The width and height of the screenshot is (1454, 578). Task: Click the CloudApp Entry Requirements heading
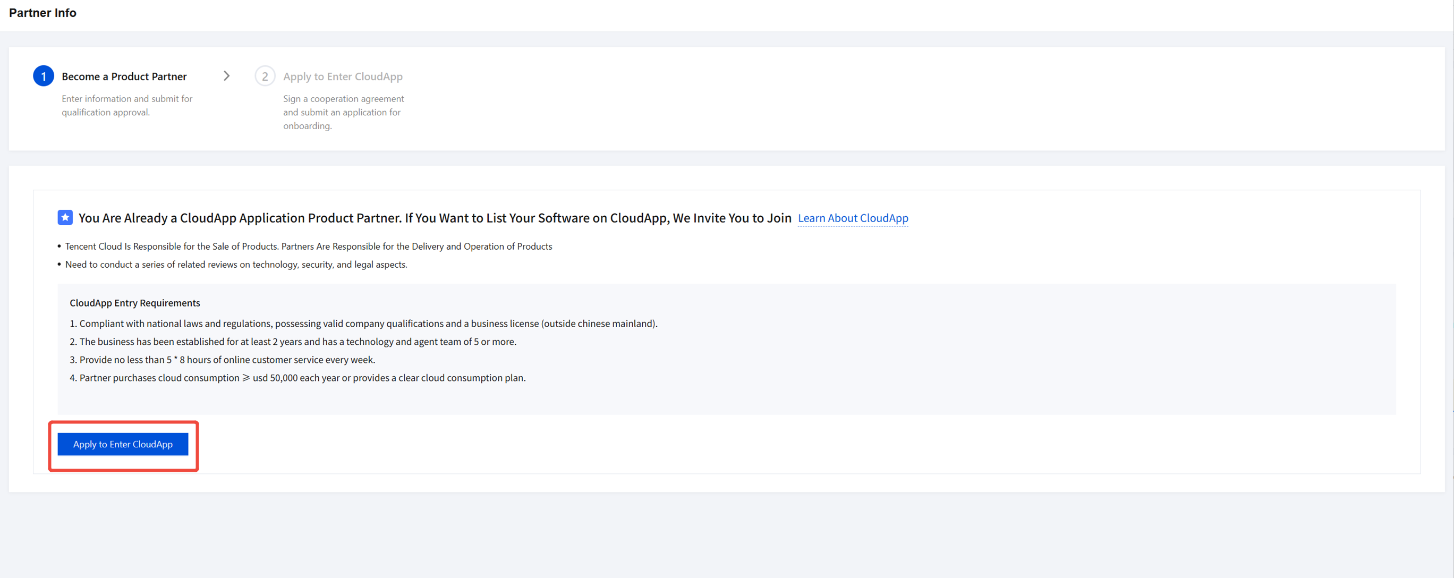[134, 303]
